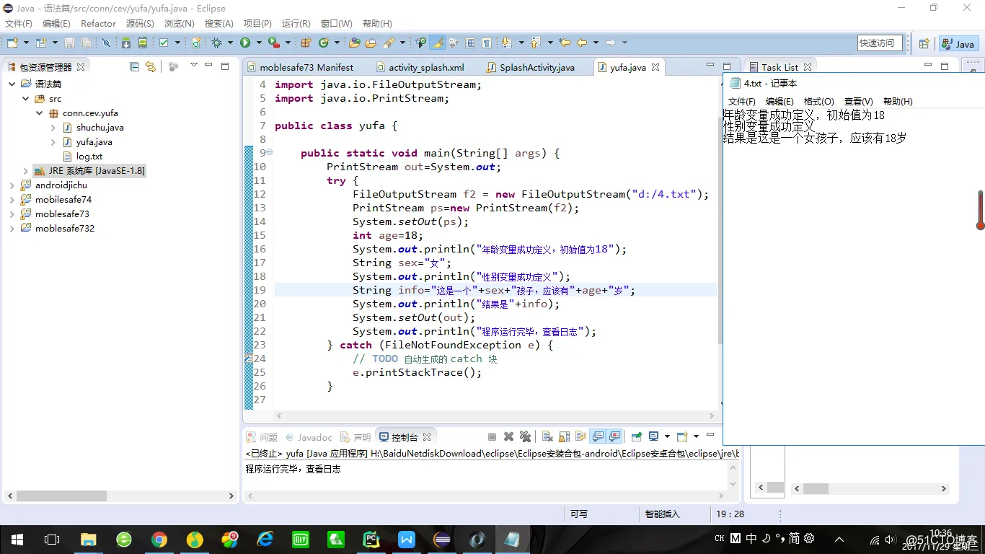Image resolution: width=985 pixels, height=554 pixels.
Task: Toggle Scroll Lock in console toolbar
Action: 564,436
